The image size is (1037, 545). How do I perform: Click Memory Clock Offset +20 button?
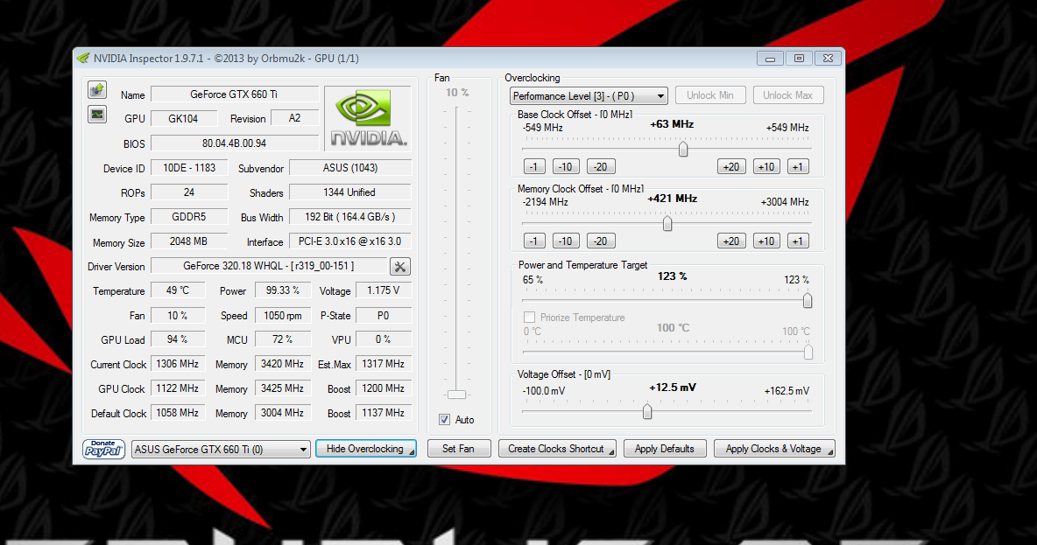click(x=731, y=241)
